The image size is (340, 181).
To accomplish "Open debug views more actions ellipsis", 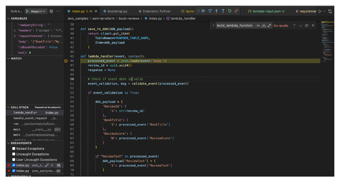I will [58, 11].
